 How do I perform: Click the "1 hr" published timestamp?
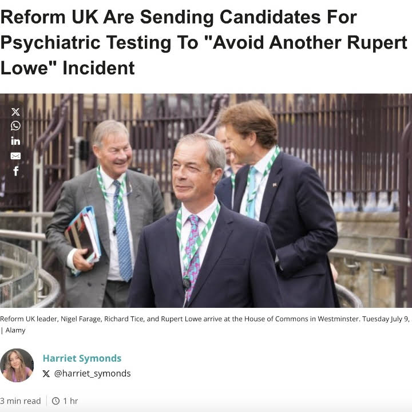70,401
